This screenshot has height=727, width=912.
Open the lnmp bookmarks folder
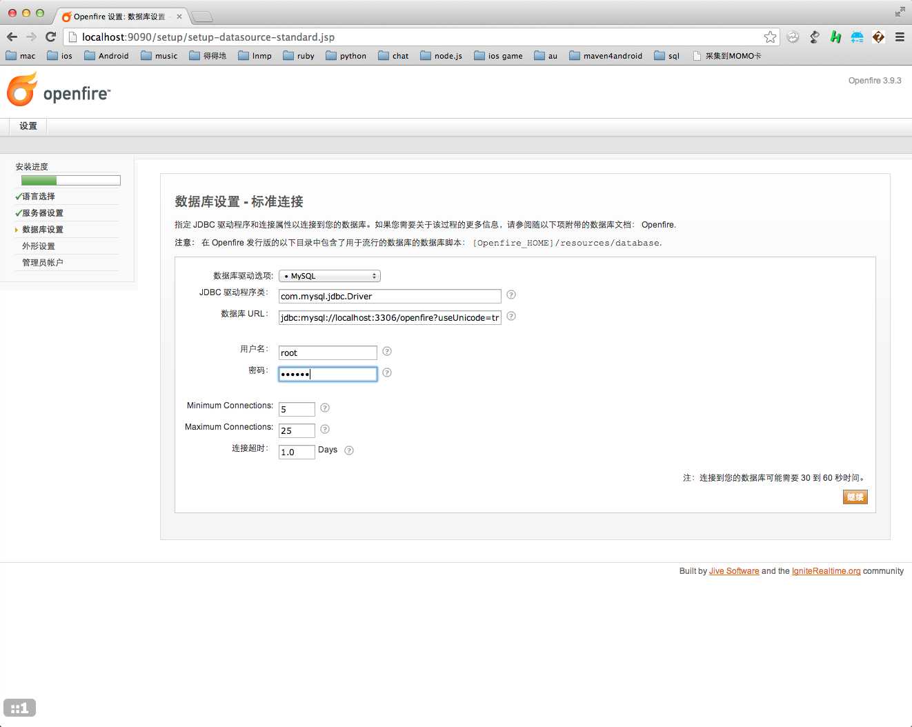(x=255, y=56)
